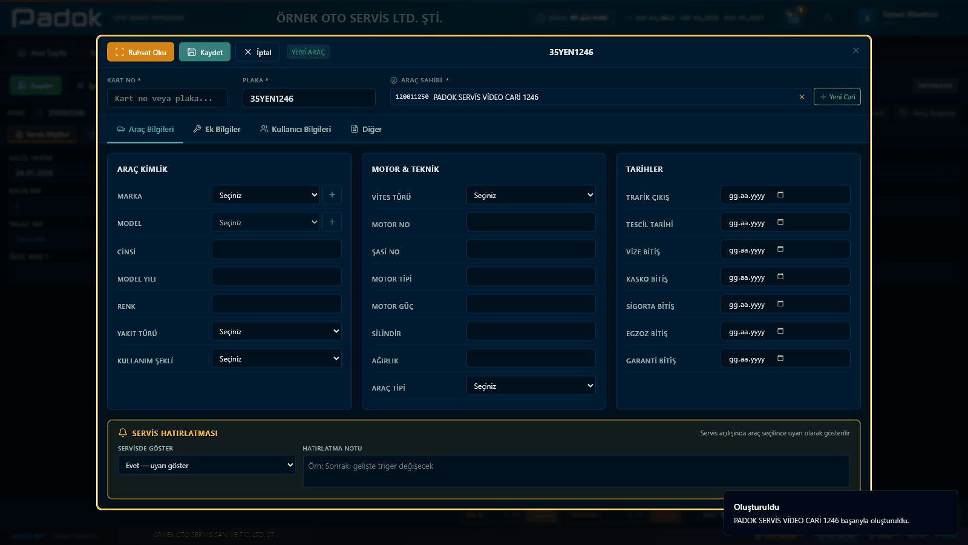Open the Serviste Göster dropdown
968x545 pixels.
(x=206, y=465)
